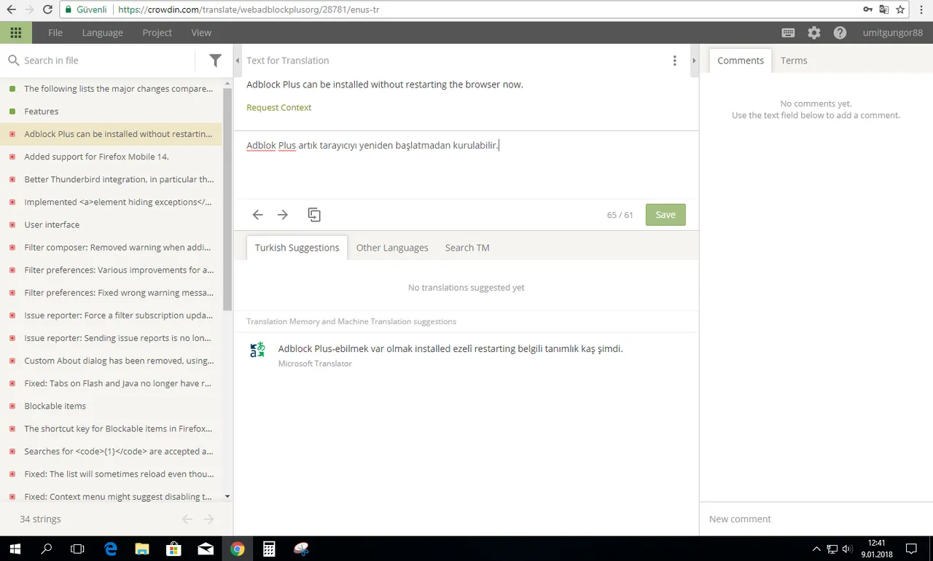Select 'Filter composer: Removed warning' string
Viewport: 933px width, 561px height.
pos(111,247)
